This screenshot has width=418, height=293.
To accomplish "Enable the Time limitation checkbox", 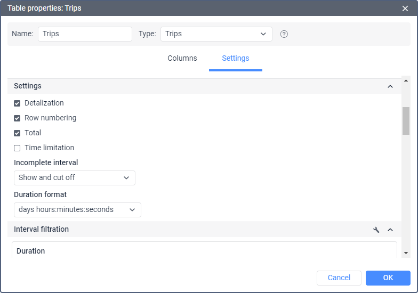I will click(x=17, y=148).
